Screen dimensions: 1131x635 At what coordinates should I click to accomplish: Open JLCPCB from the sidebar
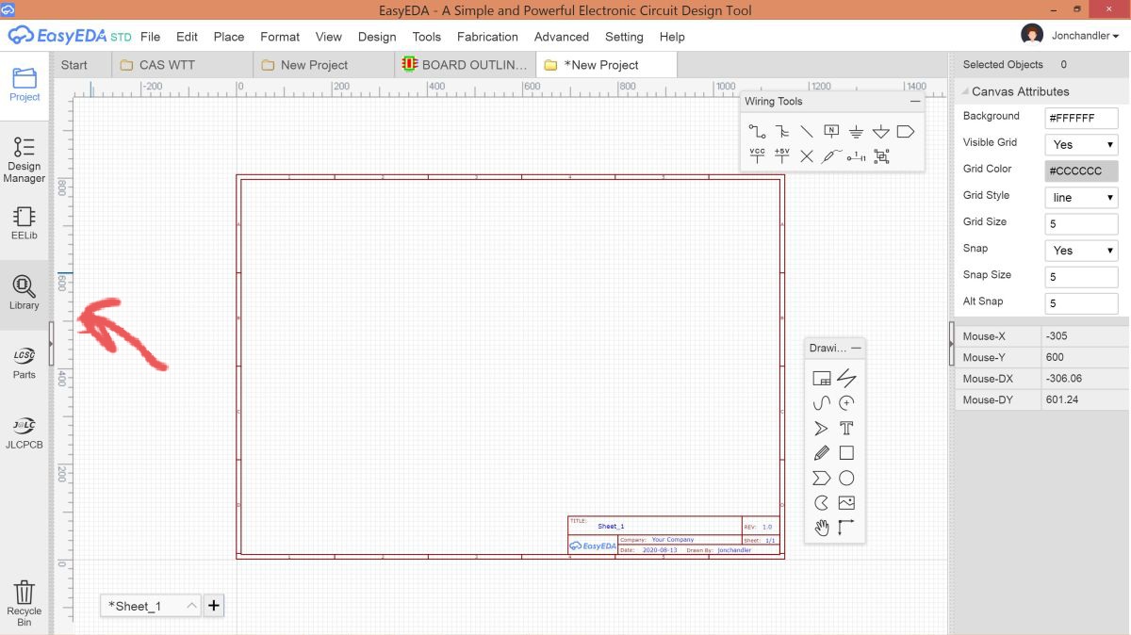(x=25, y=431)
